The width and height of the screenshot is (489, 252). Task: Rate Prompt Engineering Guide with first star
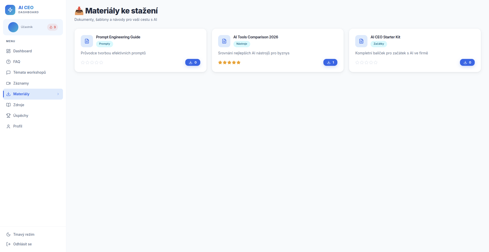[83, 62]
